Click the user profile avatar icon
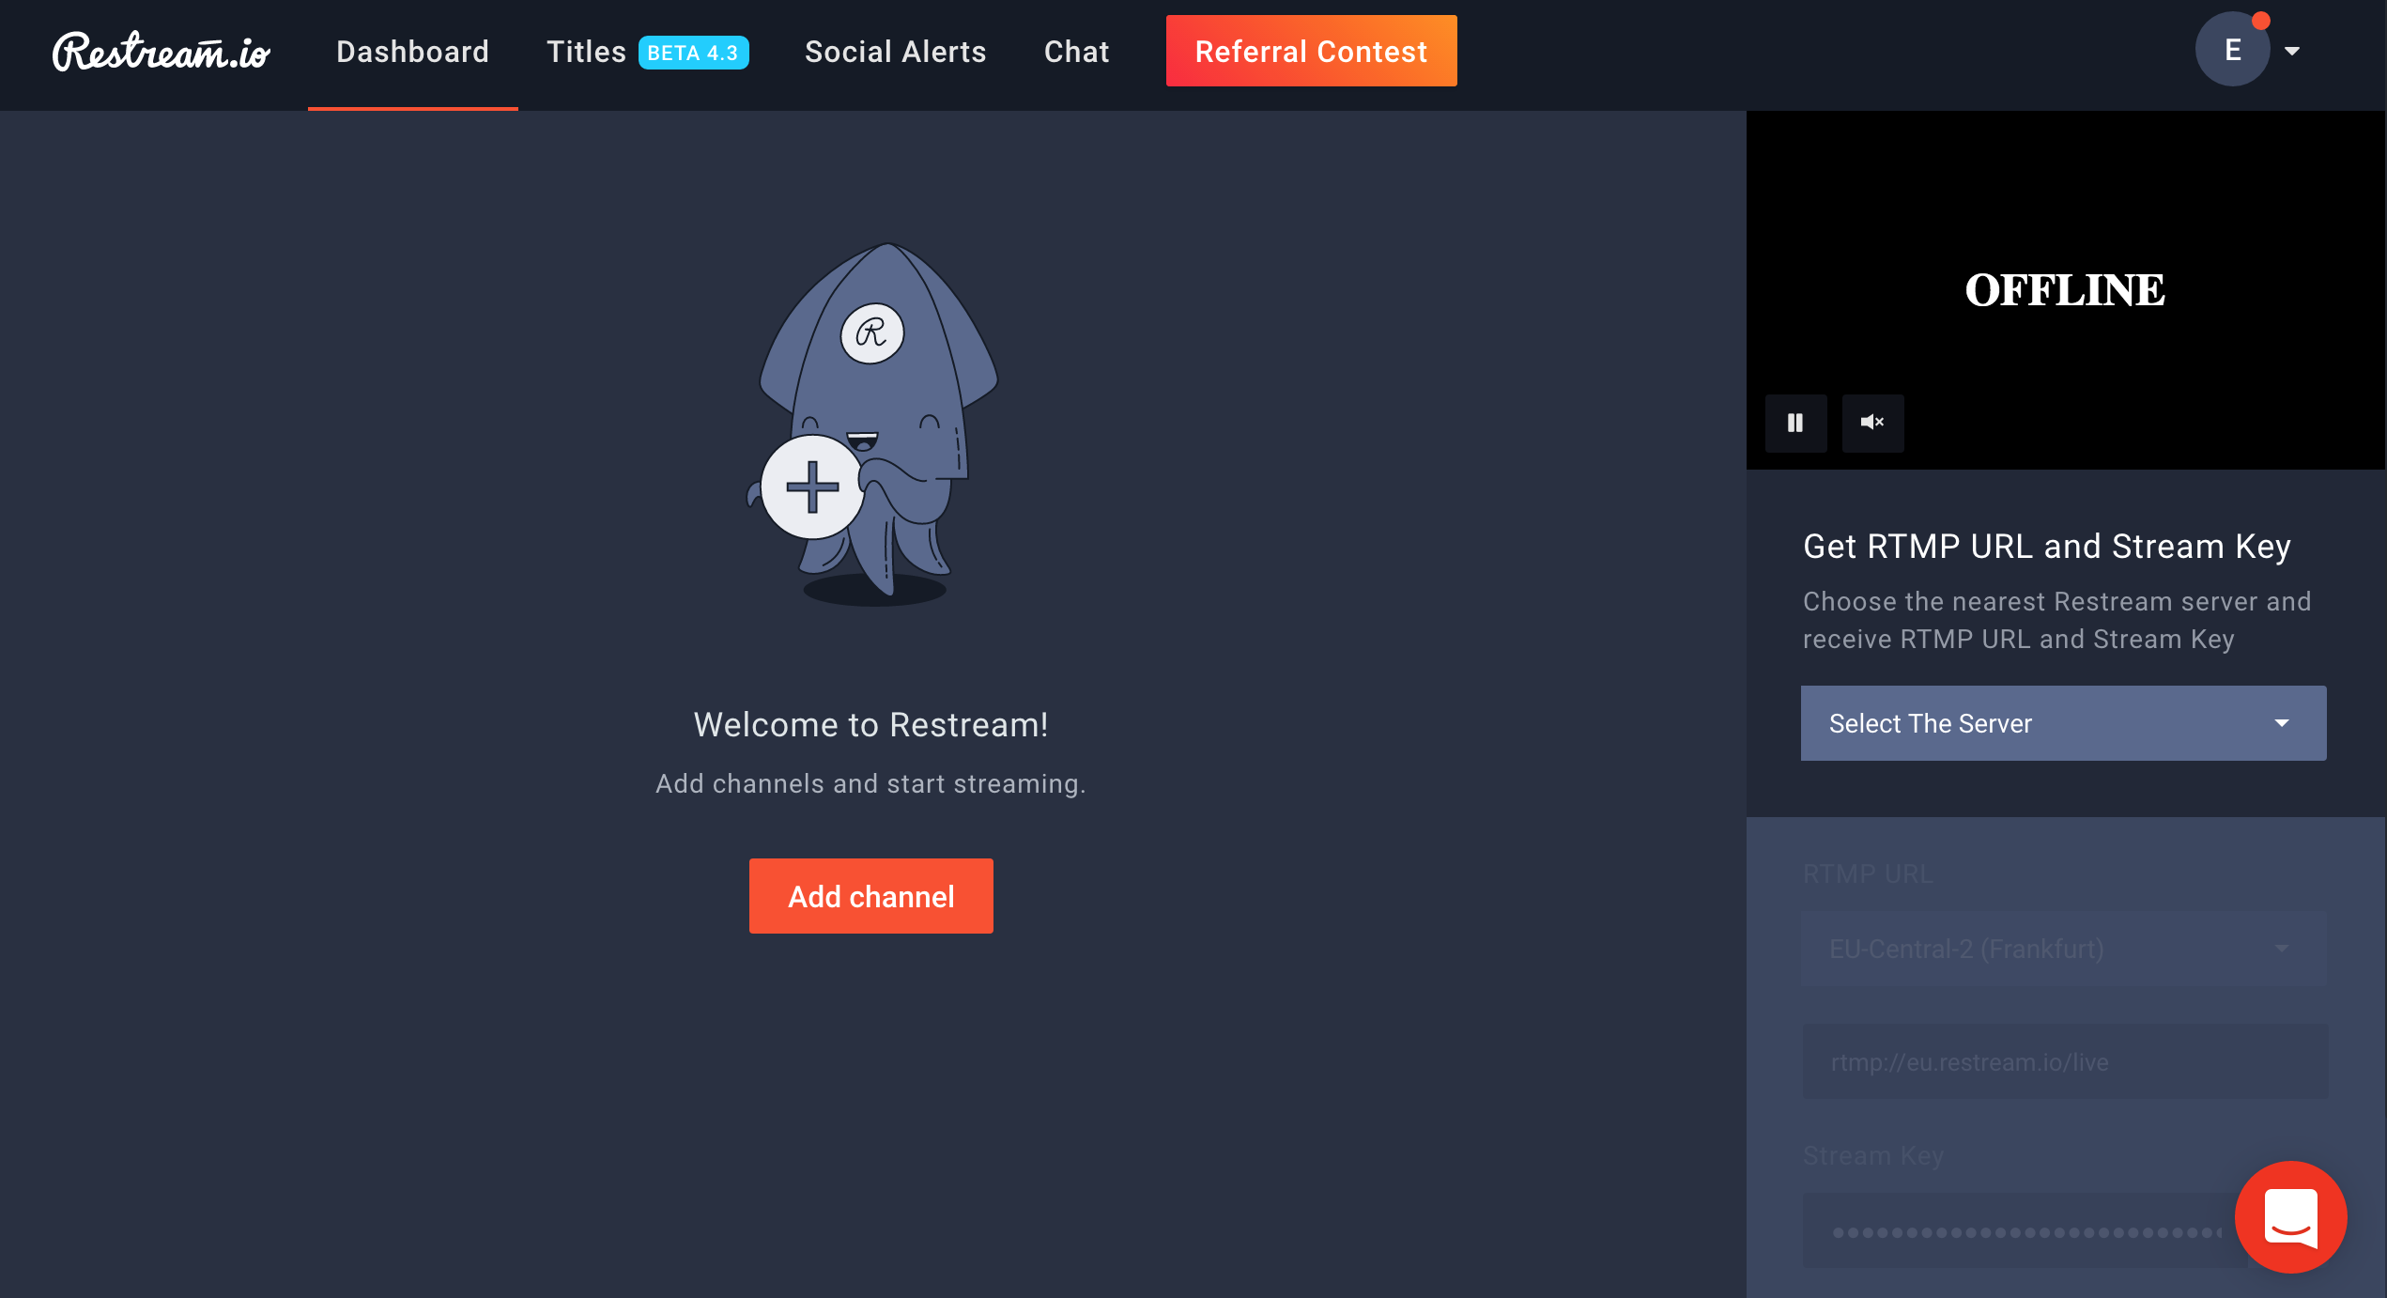 pyautogui.click(x=2229, y=51)
